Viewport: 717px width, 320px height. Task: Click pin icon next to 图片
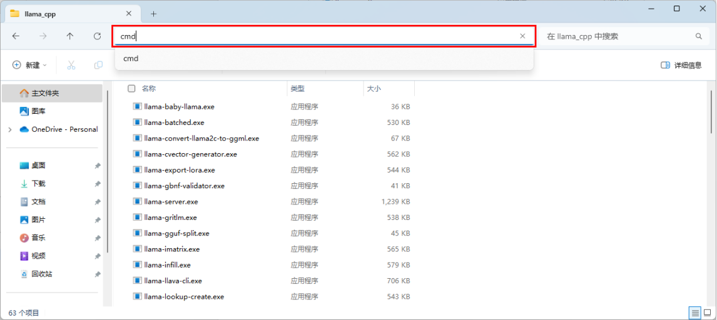(x=98, y=220)
